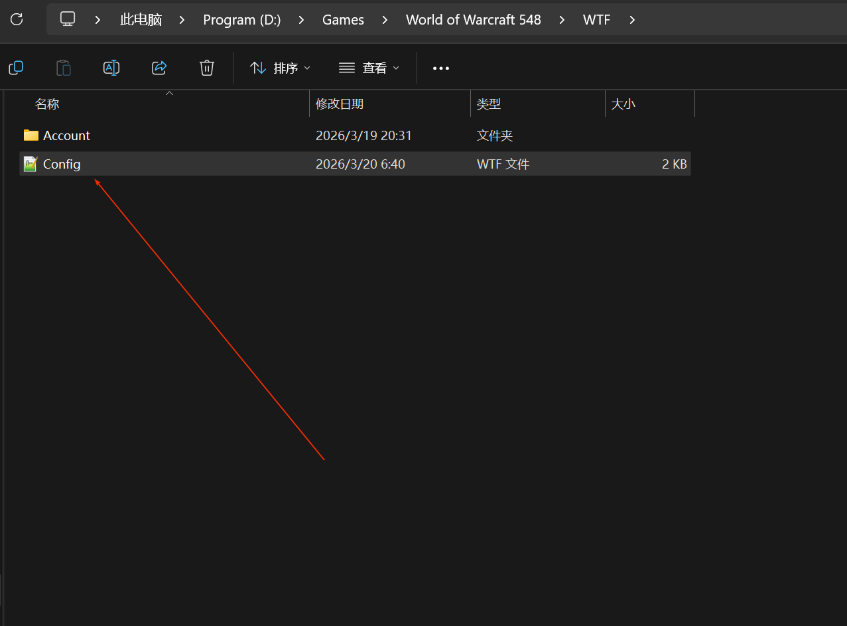Click the Rename icon in toolbar
This screenshot has width=847, height=626.
111,68
